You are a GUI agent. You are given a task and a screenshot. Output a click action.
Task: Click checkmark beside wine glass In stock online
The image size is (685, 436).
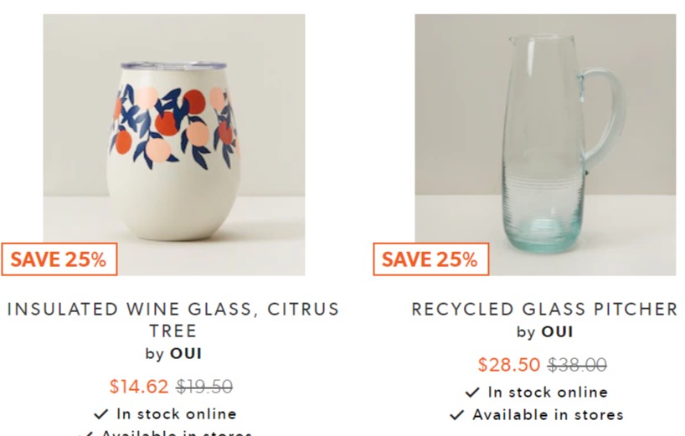click(x=101, y=413)
